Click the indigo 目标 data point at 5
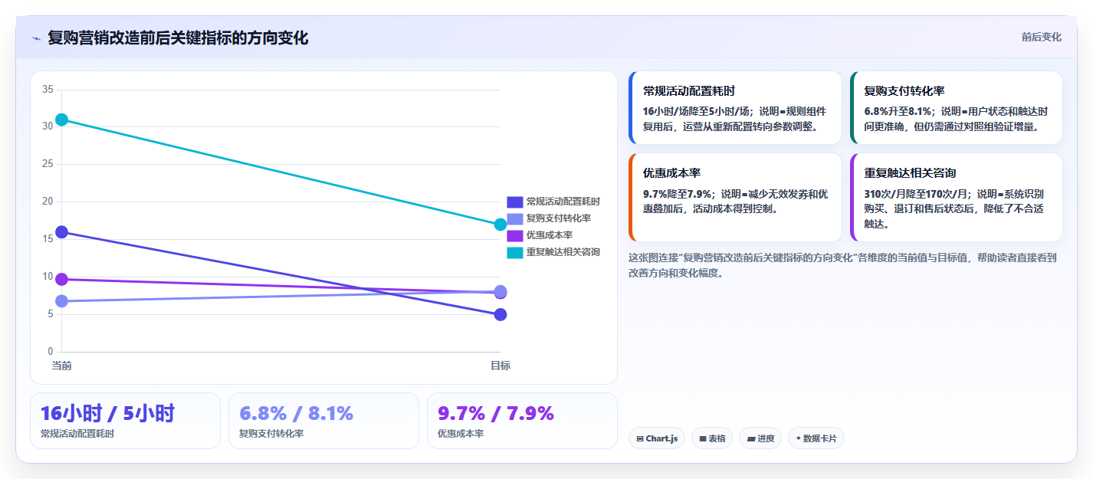The height and width of the screenshot is (479, 1093). [x=501, y=314]
